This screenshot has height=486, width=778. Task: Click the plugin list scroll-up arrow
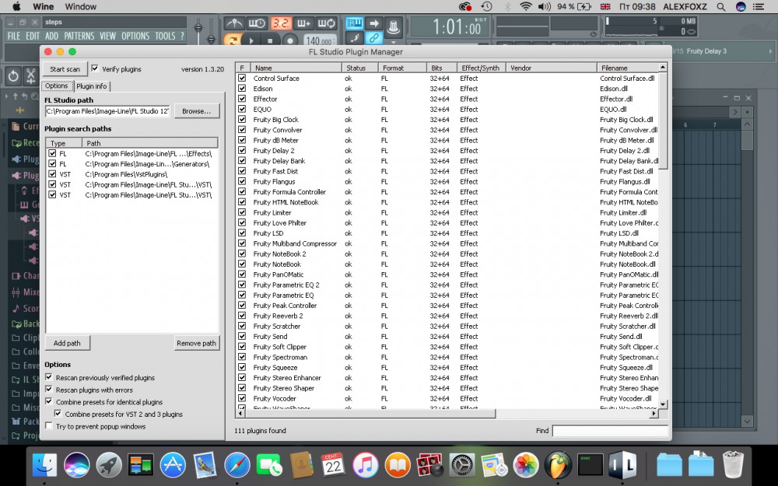point(662,67)
